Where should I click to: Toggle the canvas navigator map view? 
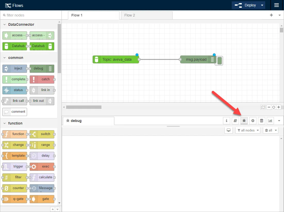(263, 107)
